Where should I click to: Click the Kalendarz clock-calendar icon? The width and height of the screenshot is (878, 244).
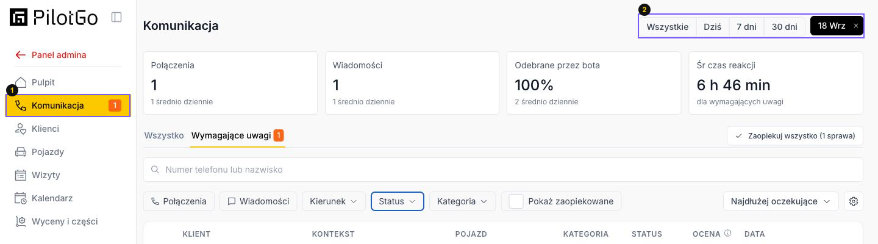(x=21, y=198)
